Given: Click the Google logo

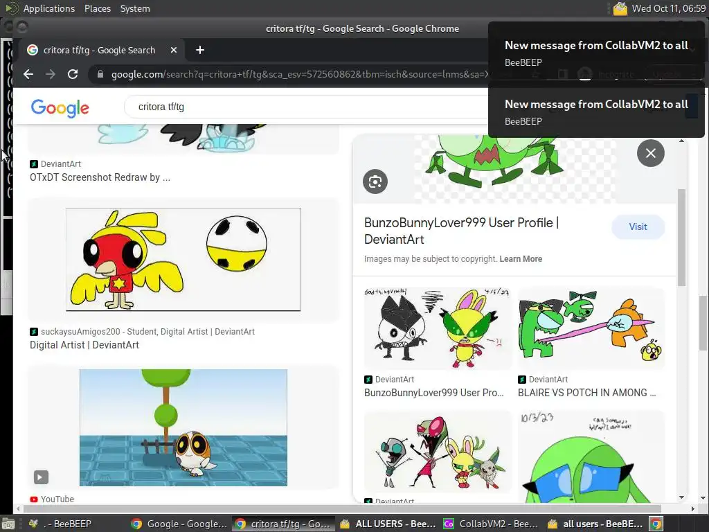Looking at the screenshot, I should [60, 107].
